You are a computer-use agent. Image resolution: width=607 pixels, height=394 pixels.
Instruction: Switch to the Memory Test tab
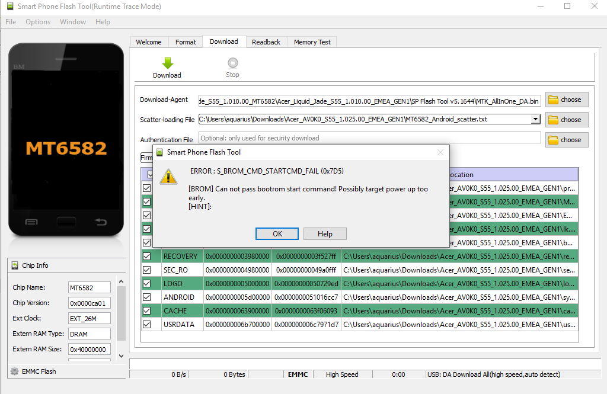pos(312,42)
